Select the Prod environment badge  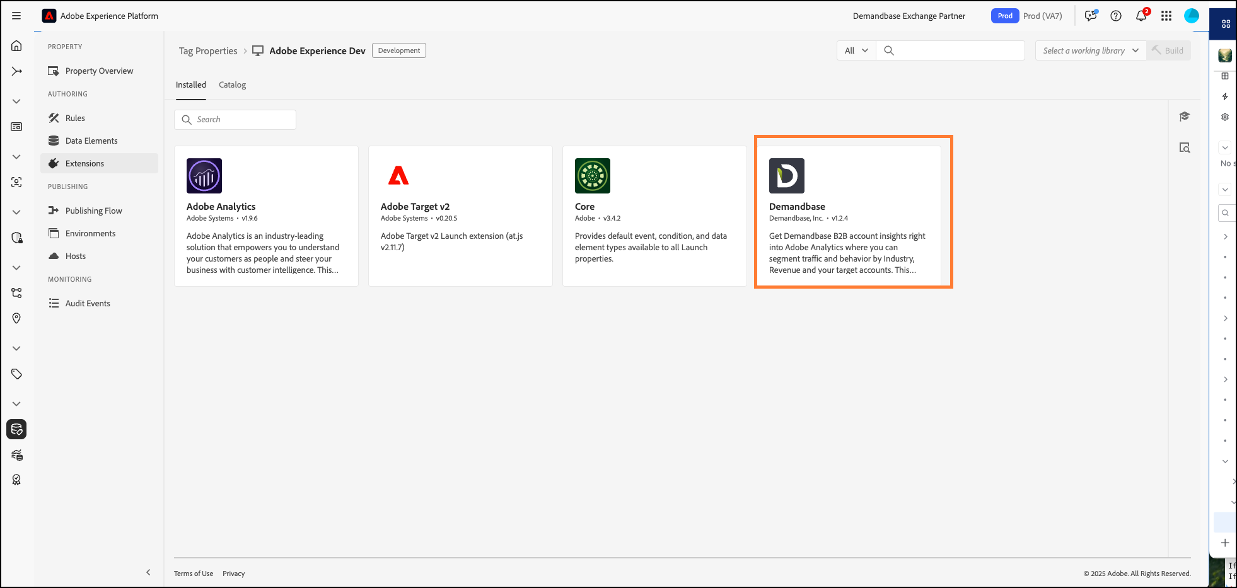1004,16
